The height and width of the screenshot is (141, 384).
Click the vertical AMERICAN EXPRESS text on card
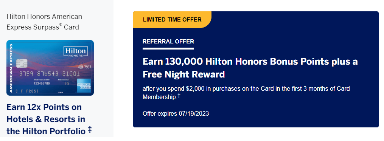[11, 68]
